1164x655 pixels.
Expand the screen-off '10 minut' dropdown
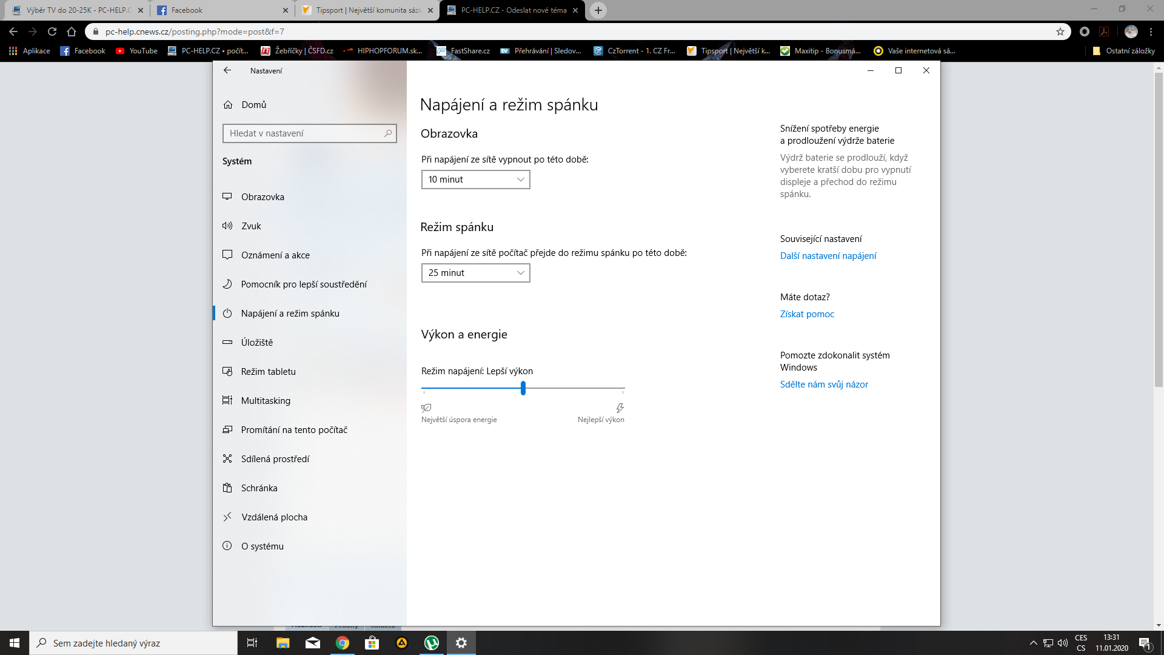pyautogui.click(x=475, y=180)
